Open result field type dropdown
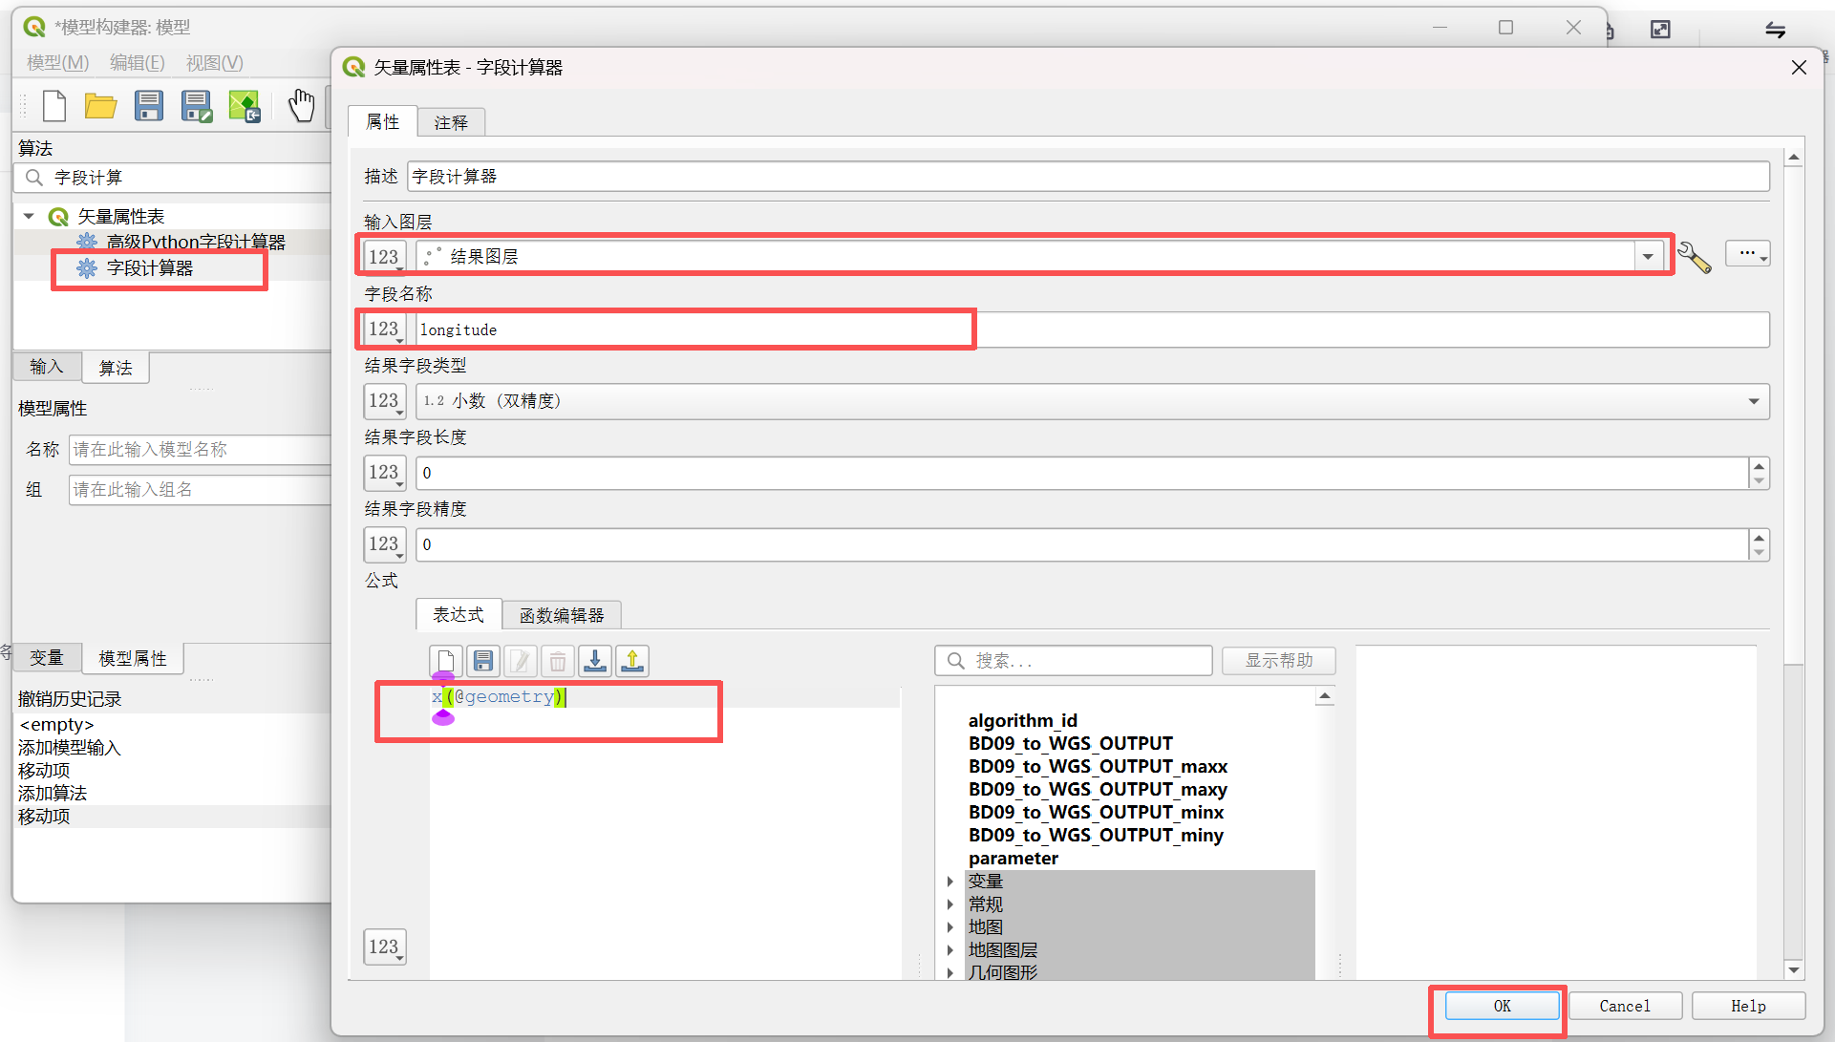The image size is (1835, 1042). (1754, 401)
